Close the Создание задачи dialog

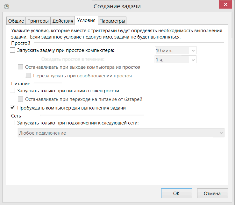[x=226, y=5]
